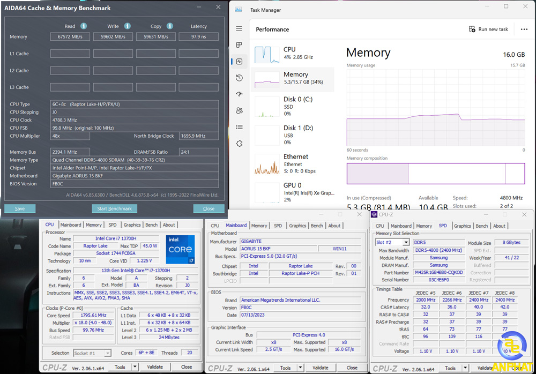536x374 pixels.
Task: Click the CPU name 'Intel Core i7 13700H'
Action: (116, 238)
